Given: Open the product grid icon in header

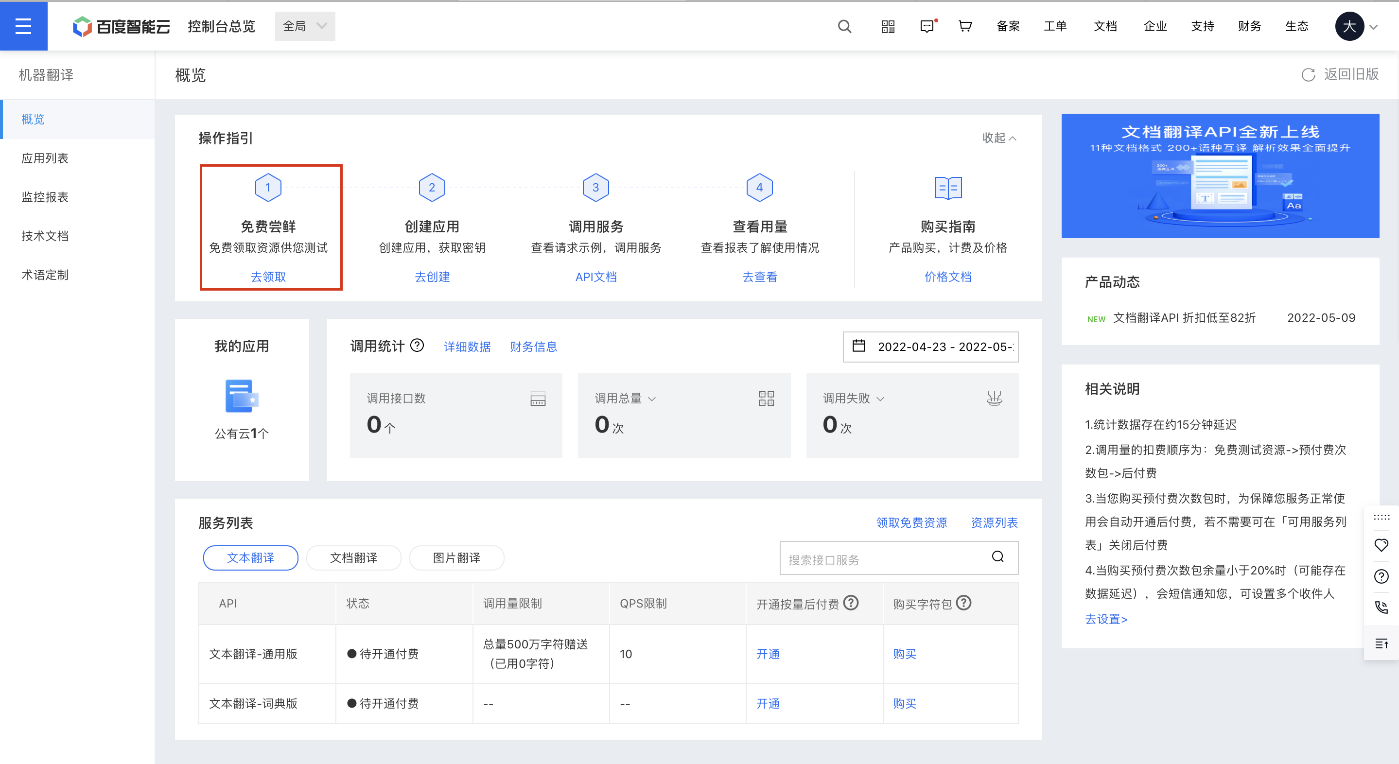Looking at the screenshot, I should (x=888, y=26).
